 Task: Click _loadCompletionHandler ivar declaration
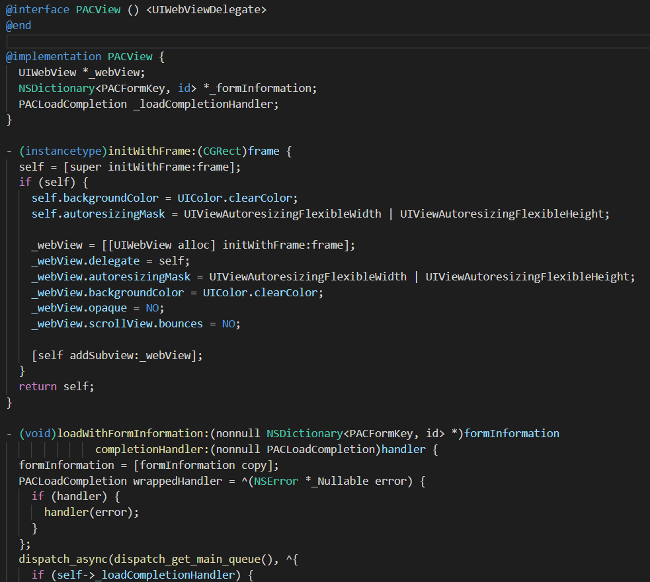206,104
